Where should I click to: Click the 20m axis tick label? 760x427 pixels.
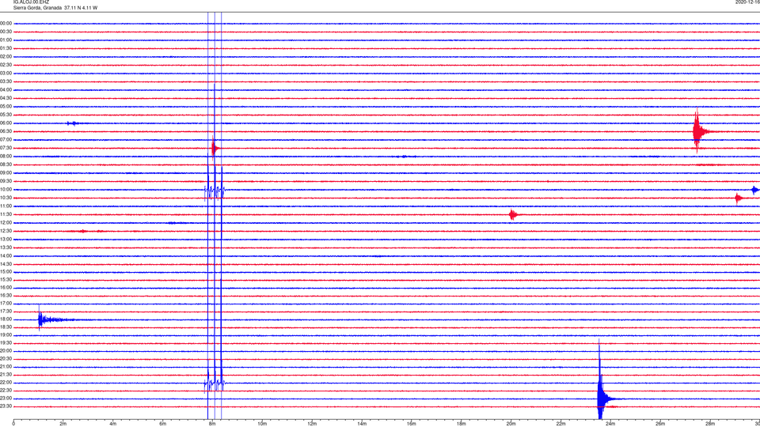(511, 424)
